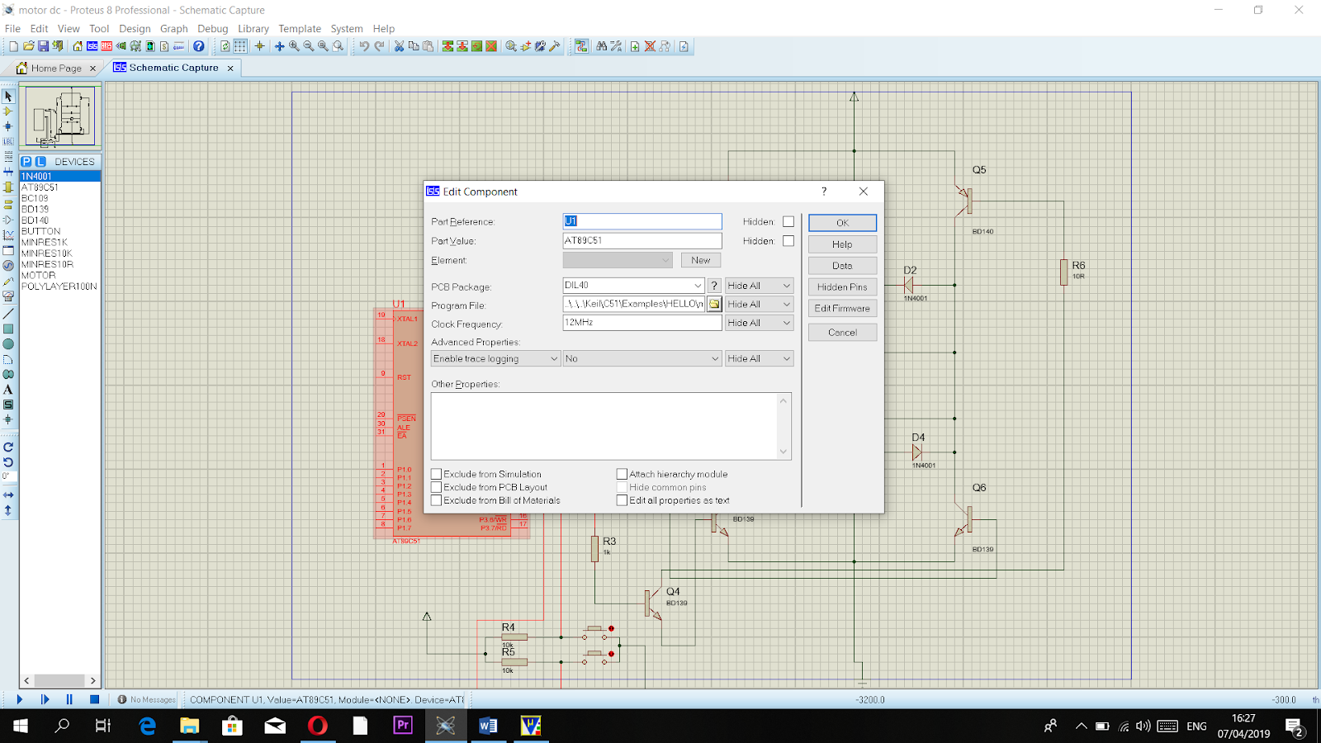This screenshot has height=743, width=1321.
Task: Tick Edit all properties as text
Action: 622,500
